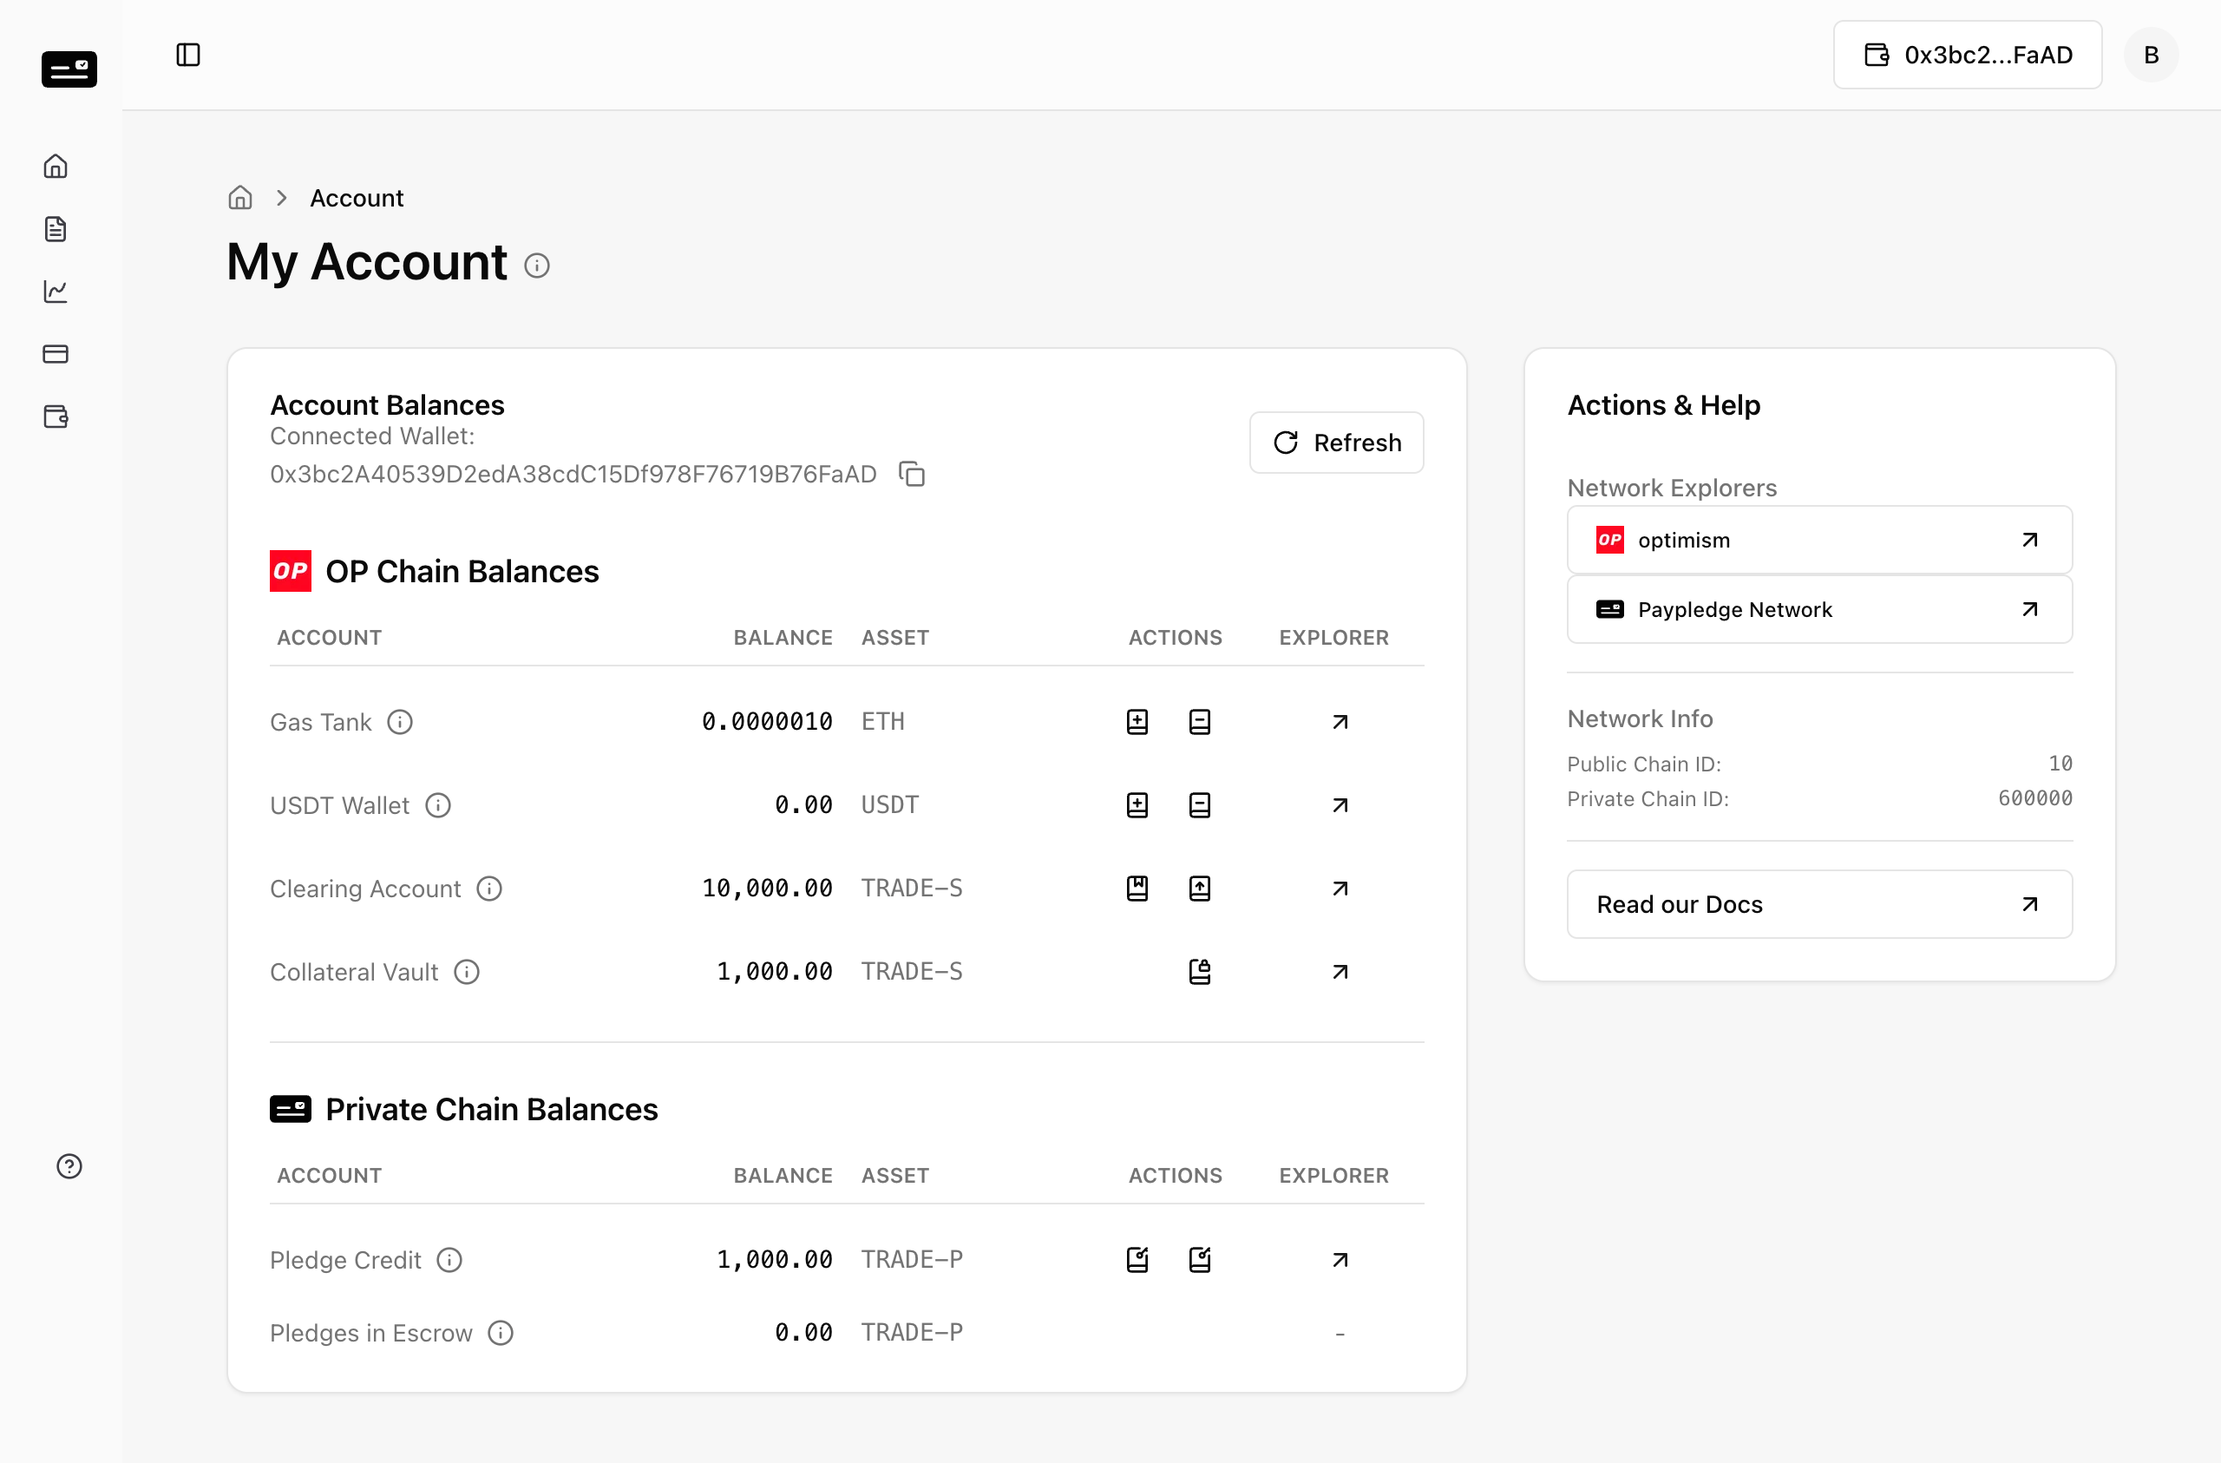The image size is (2221, 1463).
Task: Click the Collateral Vault action icon
Action: click(x=1200, y=972)
